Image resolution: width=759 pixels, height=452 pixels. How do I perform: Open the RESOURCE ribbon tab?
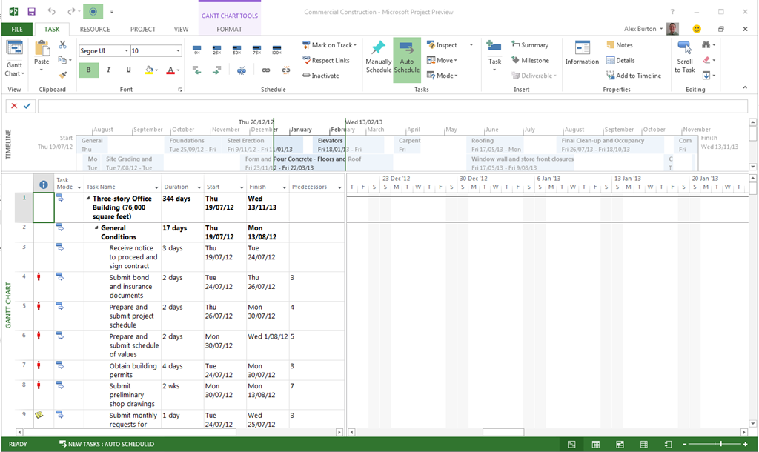(x=95, y=30)
